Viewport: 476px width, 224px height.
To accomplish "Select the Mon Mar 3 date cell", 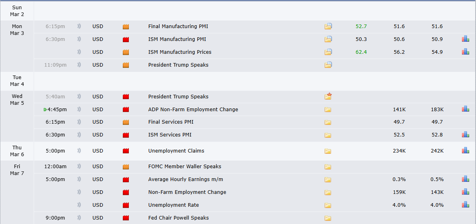I will click(17, 30).
